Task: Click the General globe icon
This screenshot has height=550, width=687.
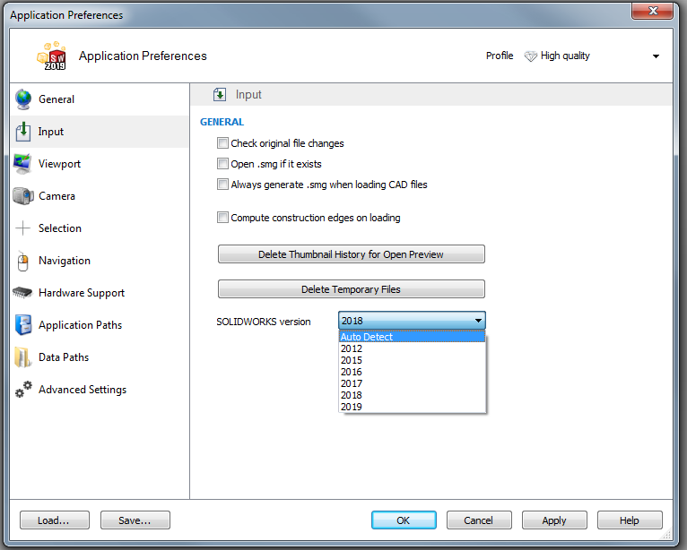Action: pyautogui.click(x=23, y=99)
